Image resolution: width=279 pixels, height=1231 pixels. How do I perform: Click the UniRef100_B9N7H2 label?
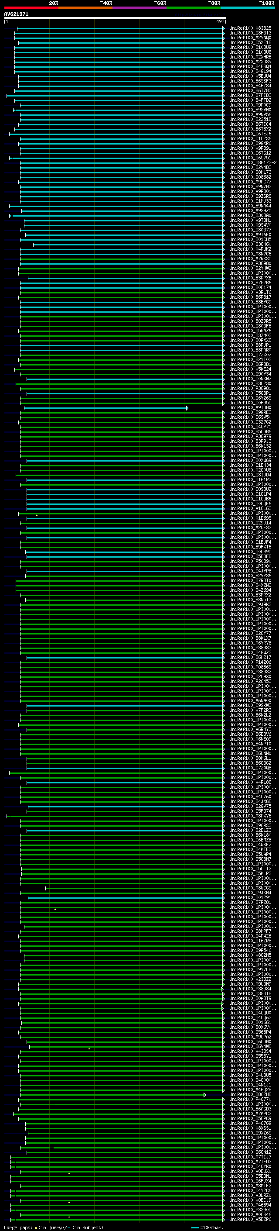coord(250,187)
